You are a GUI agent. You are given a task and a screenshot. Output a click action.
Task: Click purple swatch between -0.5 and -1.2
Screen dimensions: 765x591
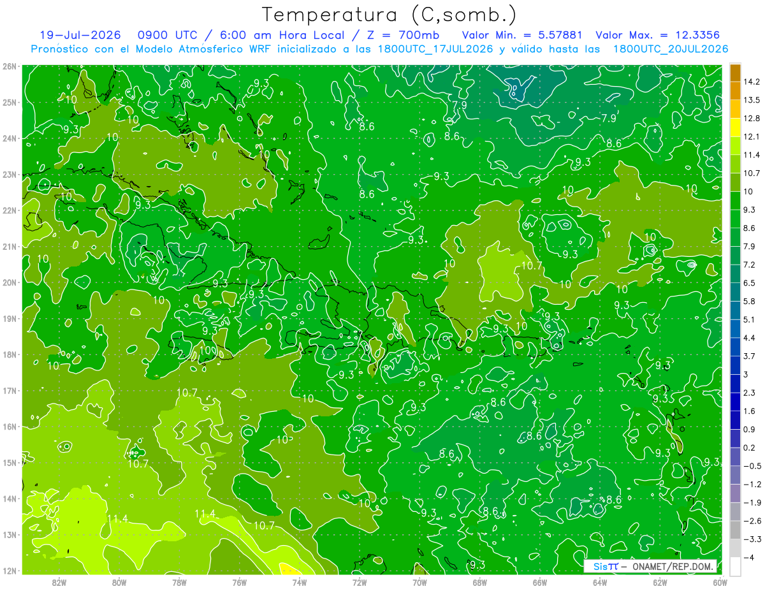(x=735, y=475)
